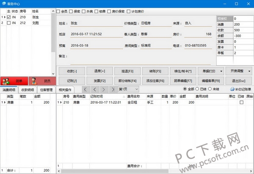The height and width of the screenshot is (174, 254).
Task: Click the 发票[F2] button
Action: [x=99, y=81]
